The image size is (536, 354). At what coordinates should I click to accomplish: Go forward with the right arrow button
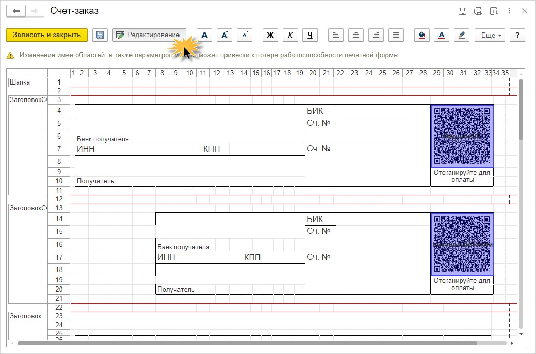(35, 11)
